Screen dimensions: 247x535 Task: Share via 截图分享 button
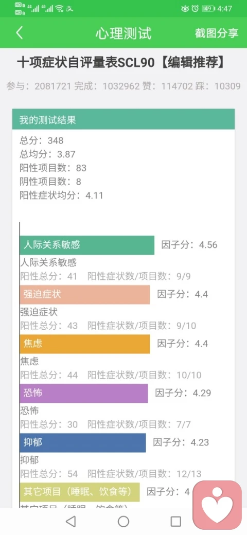click(x=217, y=33)
